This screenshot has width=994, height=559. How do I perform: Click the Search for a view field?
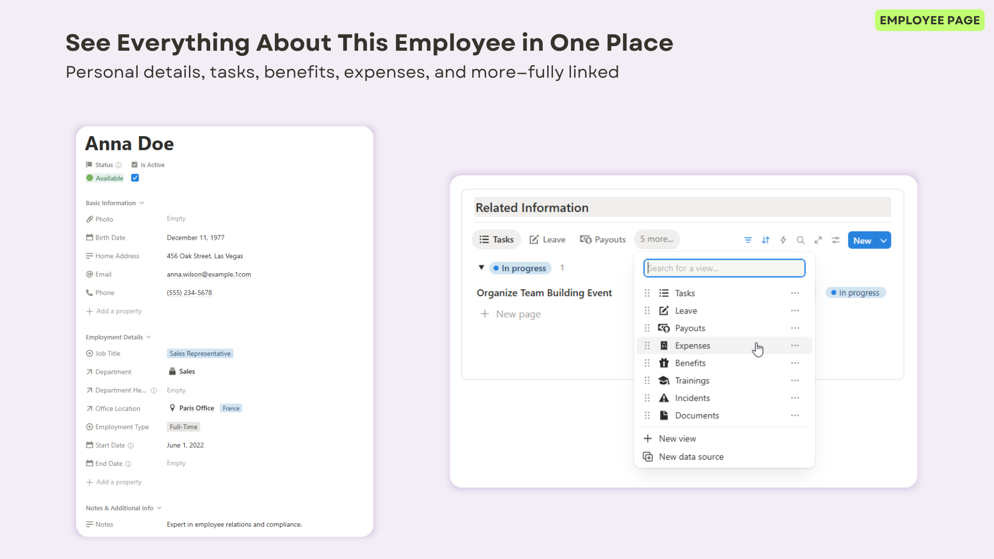[724, 268]
